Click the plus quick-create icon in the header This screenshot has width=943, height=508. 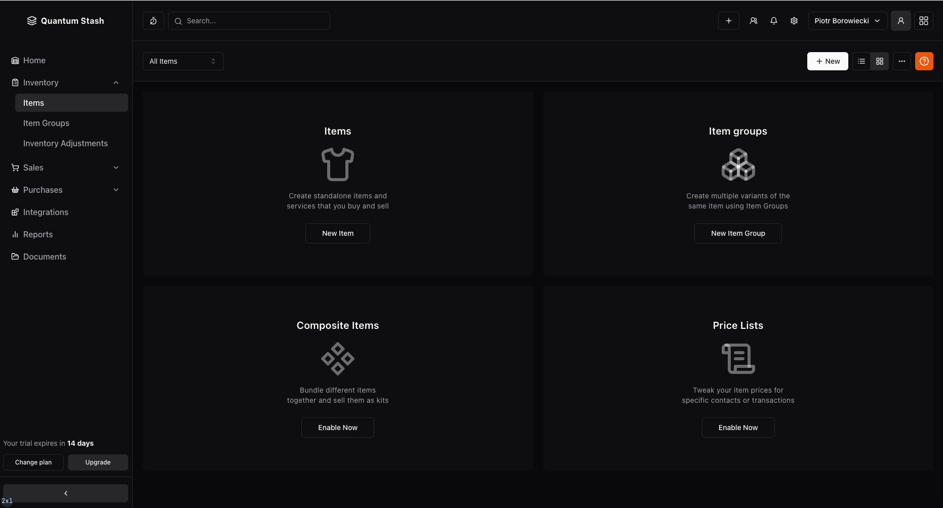tap(729, 21)
